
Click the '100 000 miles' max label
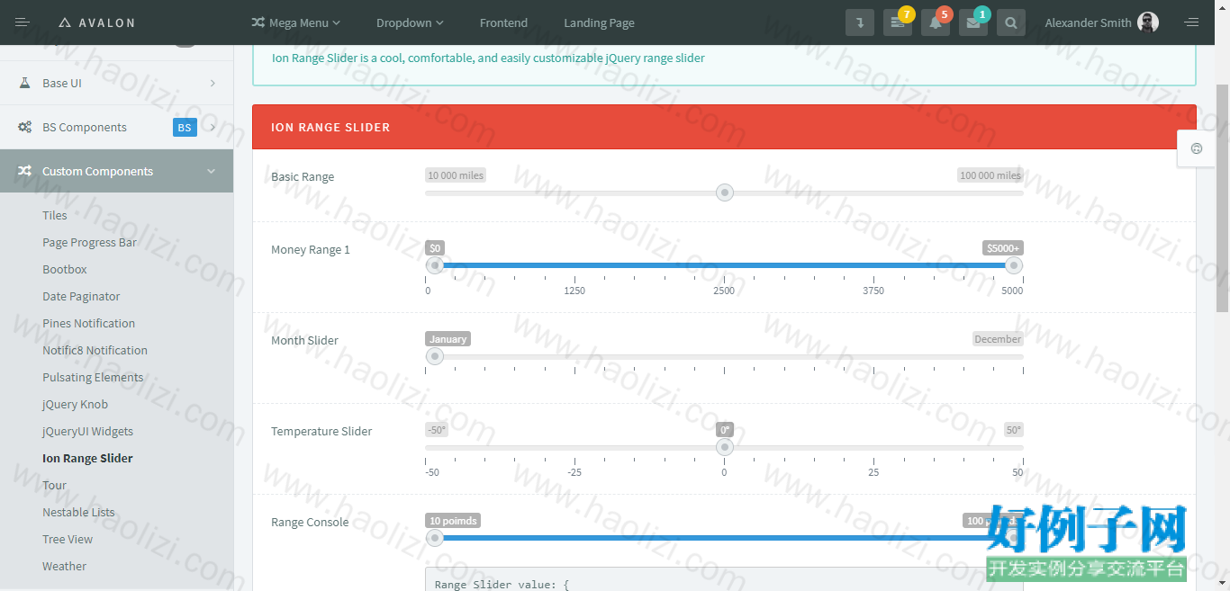tap(990, 175)
